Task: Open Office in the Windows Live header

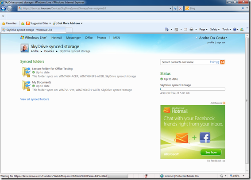Action: (x=89, y=38)
